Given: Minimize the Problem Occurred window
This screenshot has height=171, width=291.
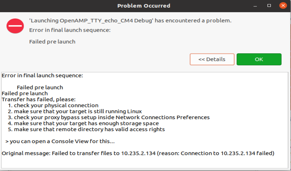Looking at the screenshot, I should pyautogui.click(x=255, y=6).
